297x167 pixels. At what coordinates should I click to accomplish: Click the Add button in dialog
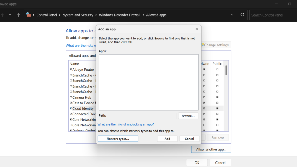click(x=167, y=139)
